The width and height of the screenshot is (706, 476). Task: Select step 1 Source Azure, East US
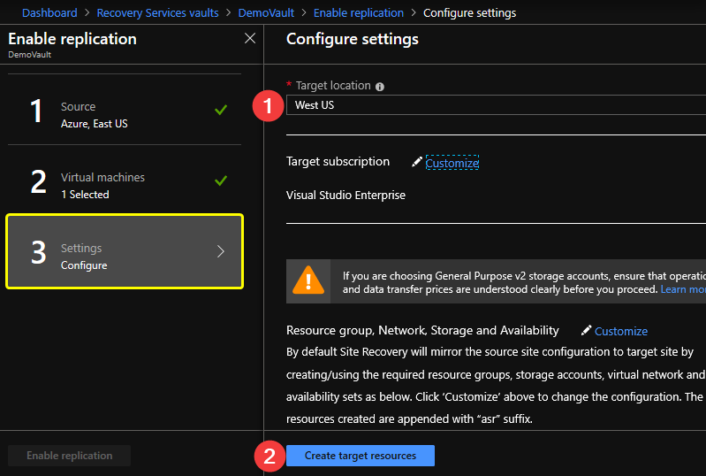[x=125, y=110]
